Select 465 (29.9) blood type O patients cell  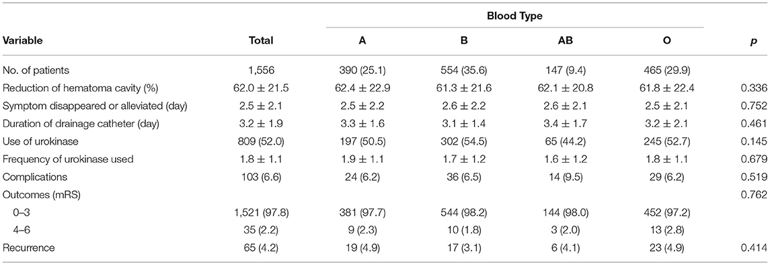(666, 69)
